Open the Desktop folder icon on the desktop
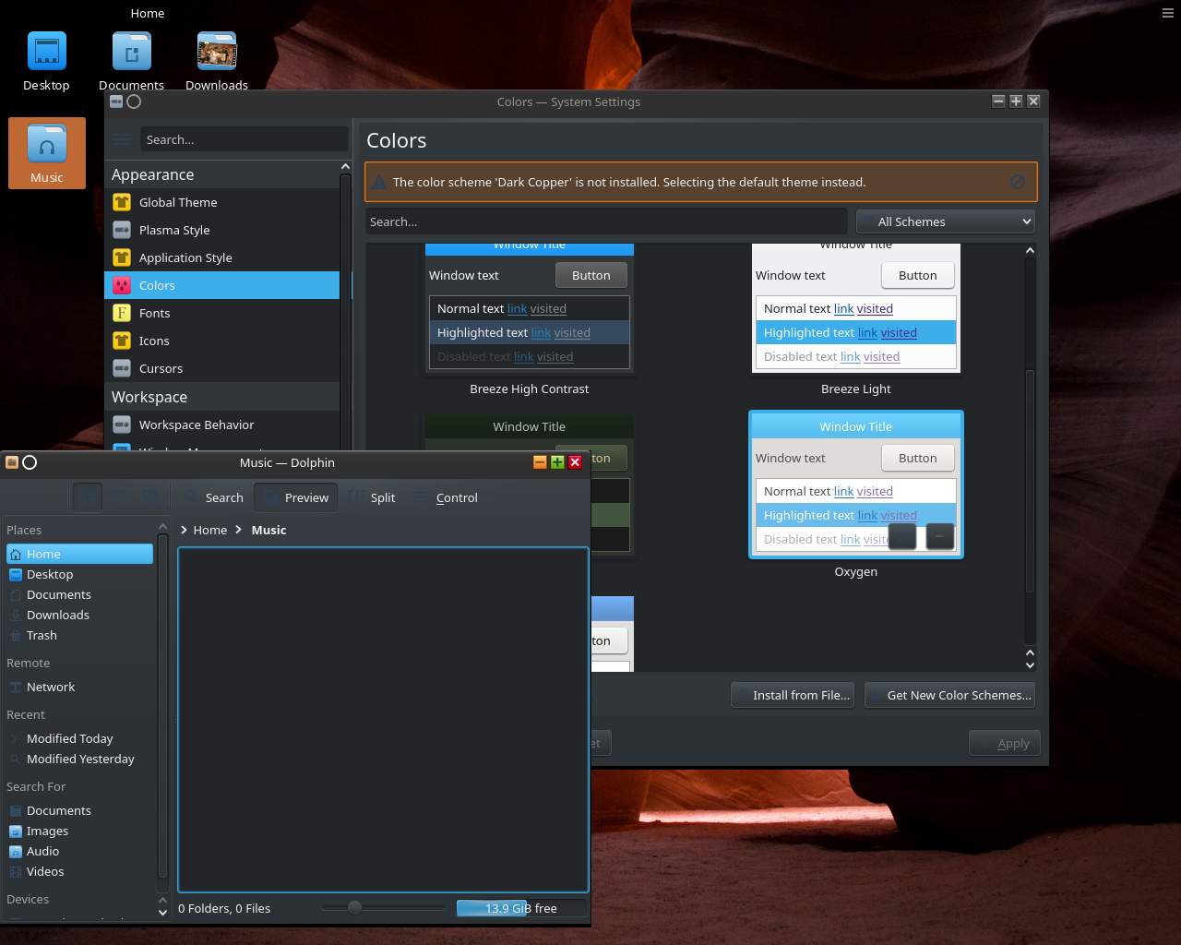 tap(46, 62)
